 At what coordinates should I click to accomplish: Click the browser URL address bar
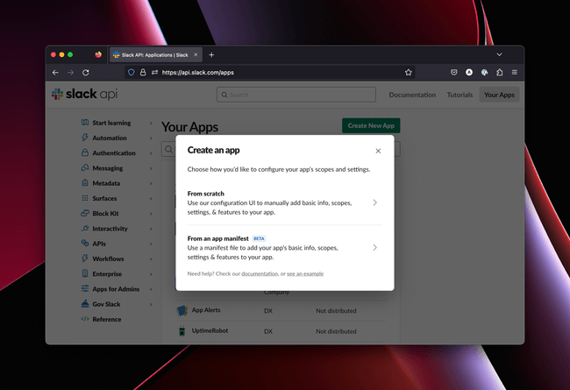270,73
